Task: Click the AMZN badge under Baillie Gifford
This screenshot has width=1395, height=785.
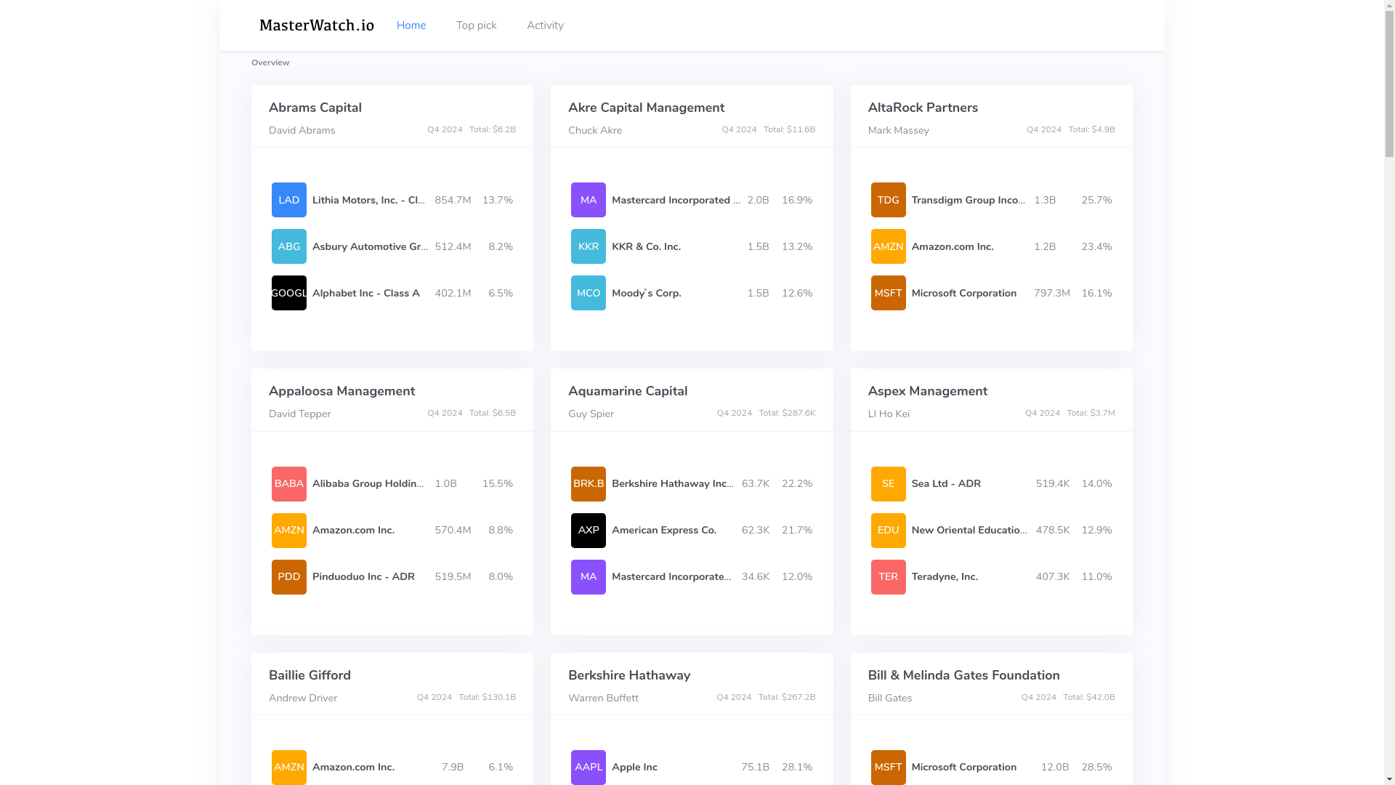Action: [289, 768]
